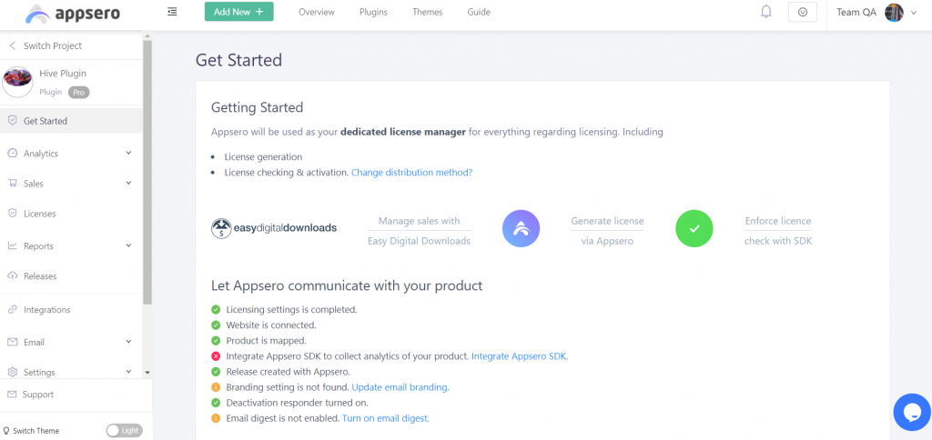Expand the Analytics submenu chevron

coord(129,153)
